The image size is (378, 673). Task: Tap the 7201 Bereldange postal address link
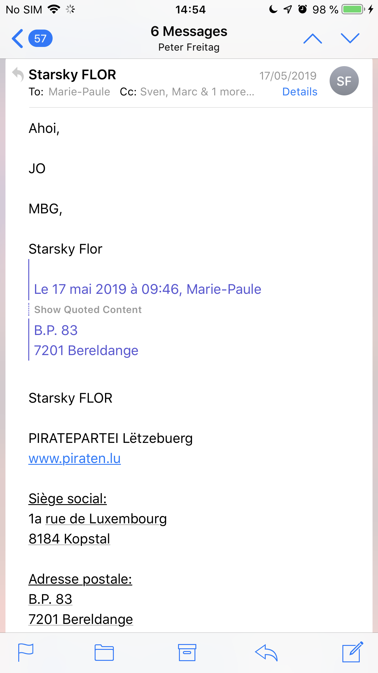[x=81, y=619]
